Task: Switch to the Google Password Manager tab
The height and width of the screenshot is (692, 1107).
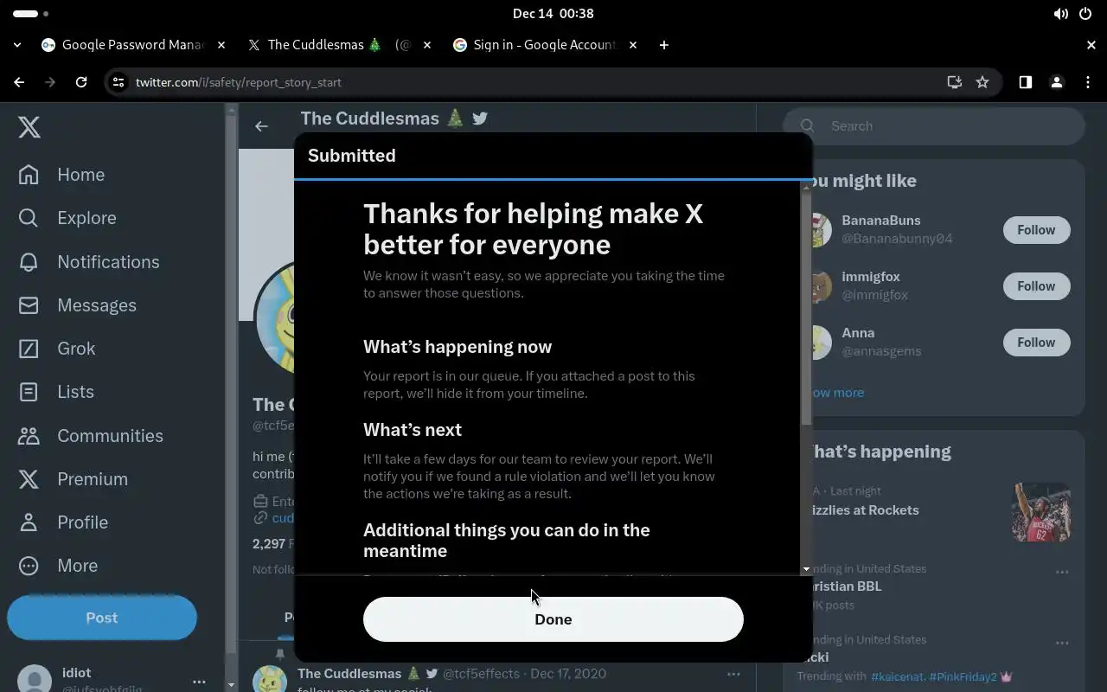Action: coord(134,45)
